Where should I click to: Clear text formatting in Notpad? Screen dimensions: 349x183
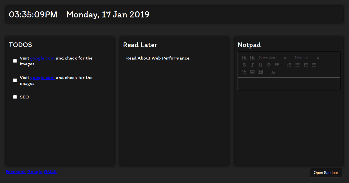click(x=273, y=72)
